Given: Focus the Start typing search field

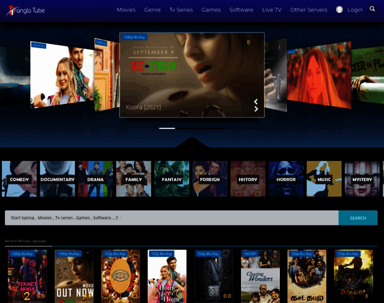Looking at the screenshot, I should coord(172,218).
